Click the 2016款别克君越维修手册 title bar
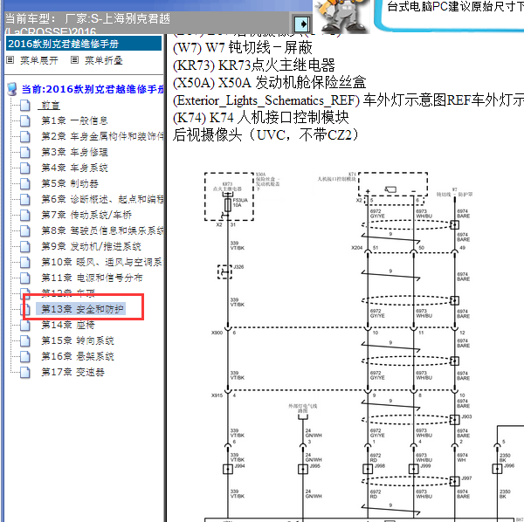Image resolution: width=524 pixels, height=522 pixels. [84, 44]
